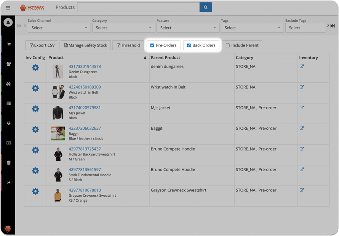Click the Products search input field

point(138,7)
